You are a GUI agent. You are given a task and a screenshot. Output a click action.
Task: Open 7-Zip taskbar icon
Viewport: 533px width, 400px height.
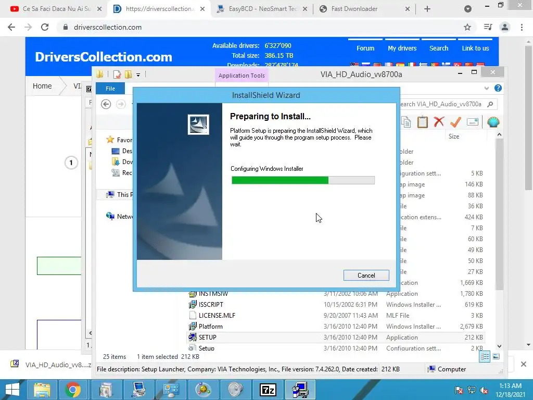(x=268, y=390)
